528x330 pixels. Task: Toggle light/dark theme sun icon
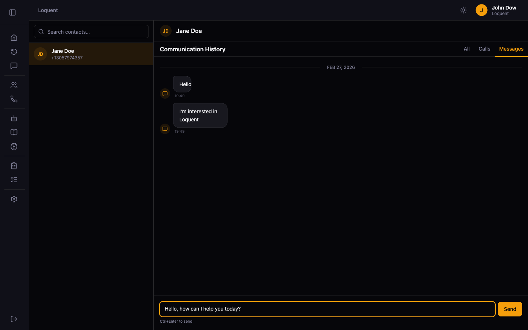pos(463,10)
